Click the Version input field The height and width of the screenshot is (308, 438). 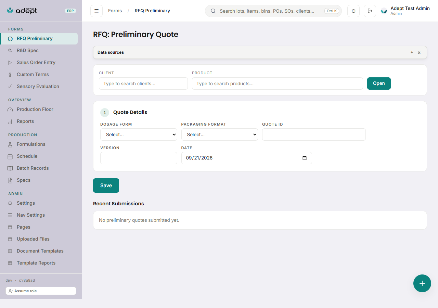pyautogui.click(x=139, y=158)
